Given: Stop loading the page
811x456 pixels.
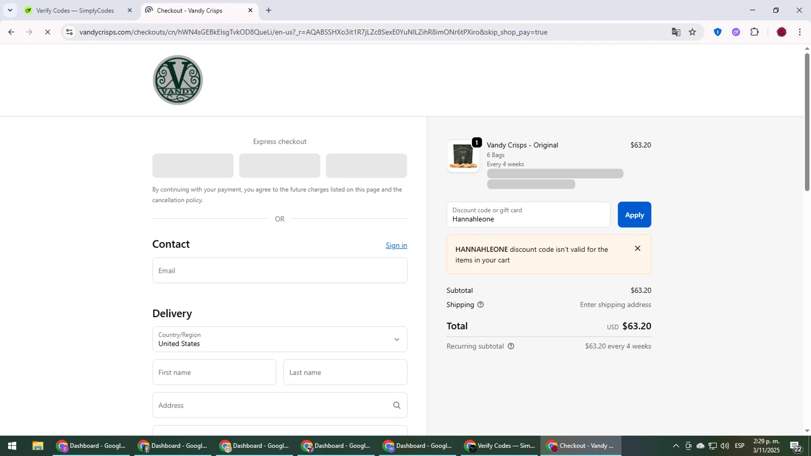Looking at the screenshot, I should [x=48, y=32].
